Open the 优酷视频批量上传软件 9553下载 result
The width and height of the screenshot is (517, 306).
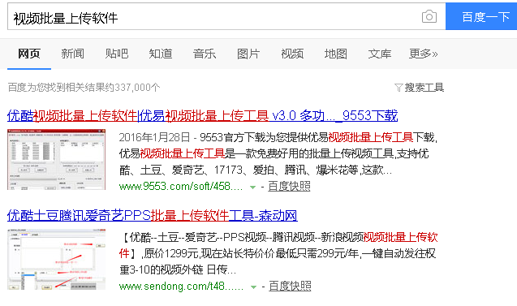pyautogui.click(x=202, y=116)
